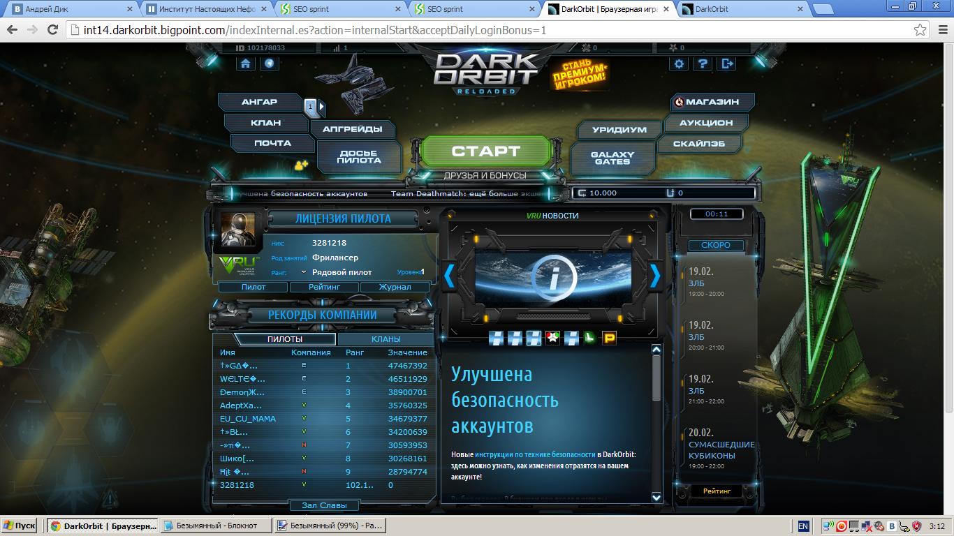Click the yellow invite friend icon

point(301,165)
